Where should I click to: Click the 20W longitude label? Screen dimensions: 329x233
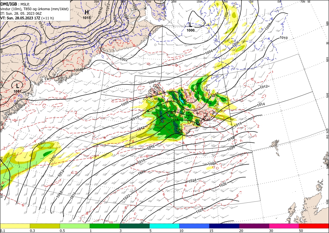[174, 2]
